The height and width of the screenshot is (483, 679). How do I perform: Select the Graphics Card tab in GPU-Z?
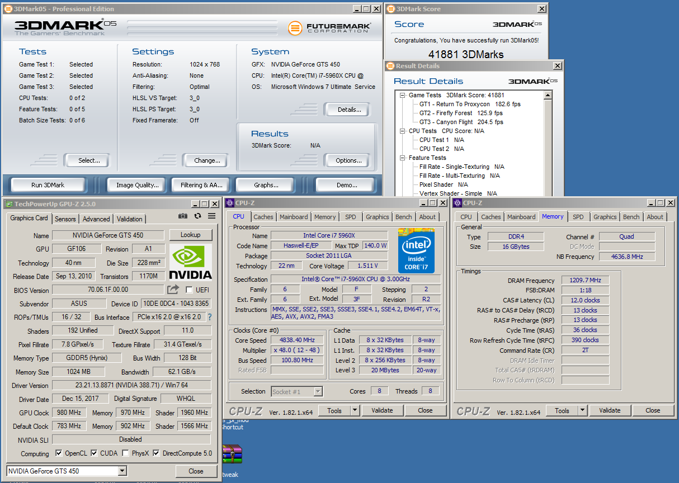29,218
